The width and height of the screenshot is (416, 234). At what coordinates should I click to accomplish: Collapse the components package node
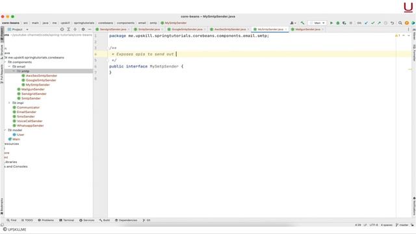click(5, 62)
